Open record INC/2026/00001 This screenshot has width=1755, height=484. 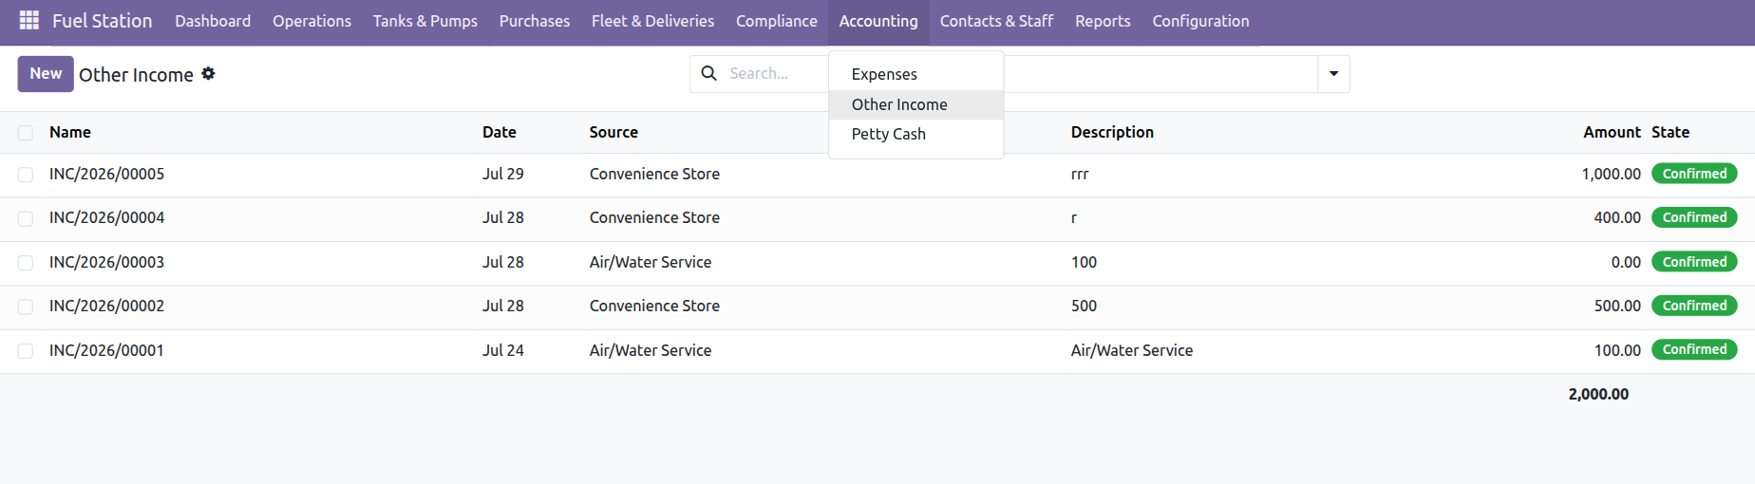[x=106, y=350]
